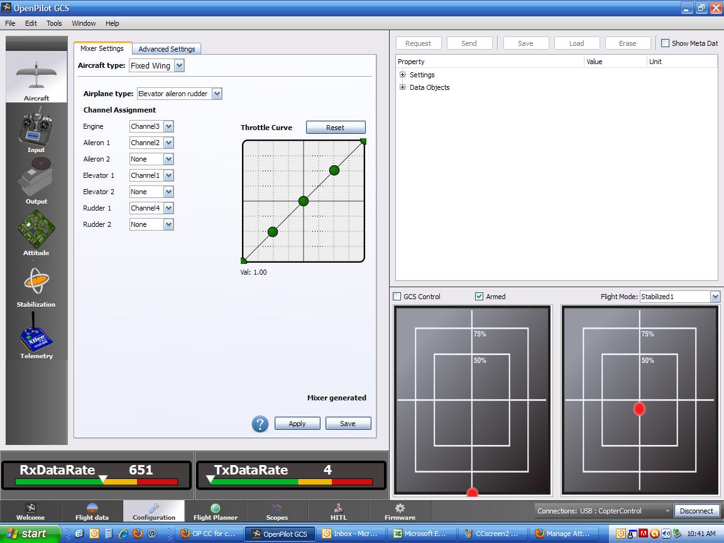Screen dimensions: 724x543
Task: Switch to the Flight data workspace
Action: tap(92, 512)
